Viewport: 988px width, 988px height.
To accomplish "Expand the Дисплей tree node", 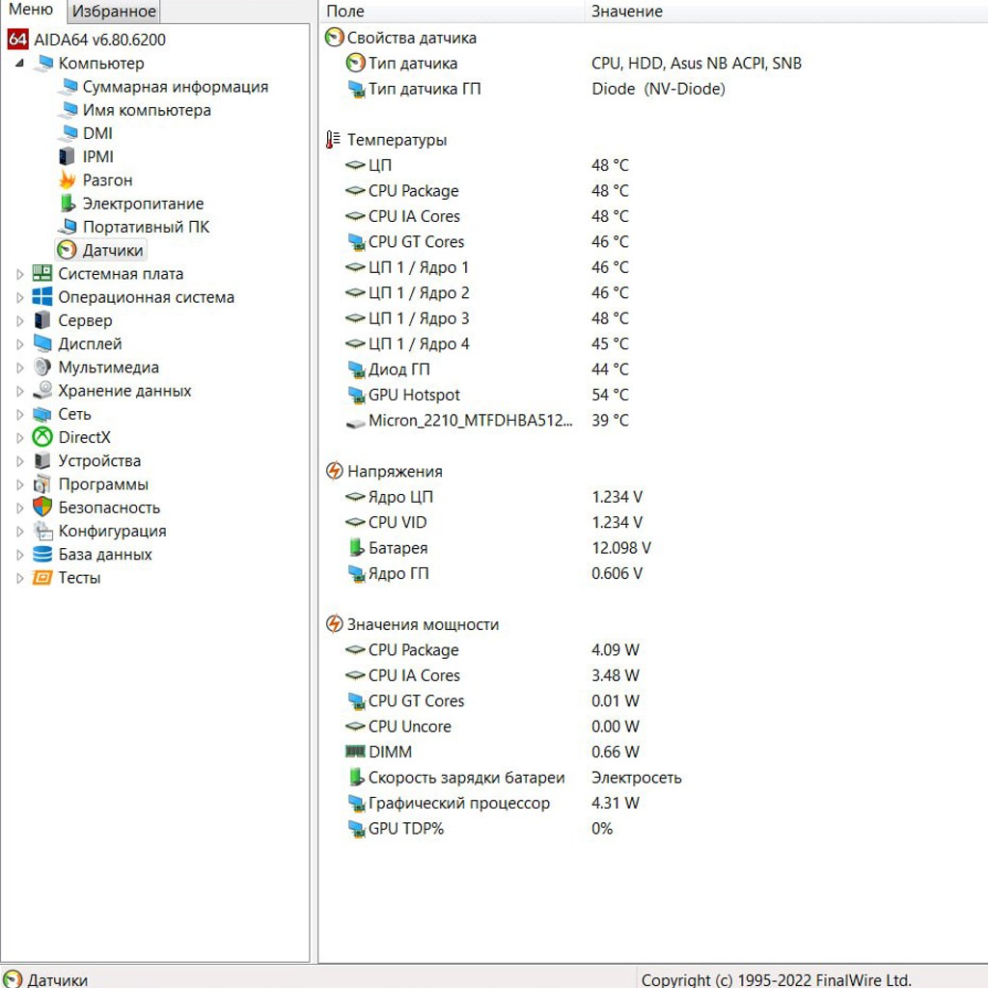I will tap(19, 344).
